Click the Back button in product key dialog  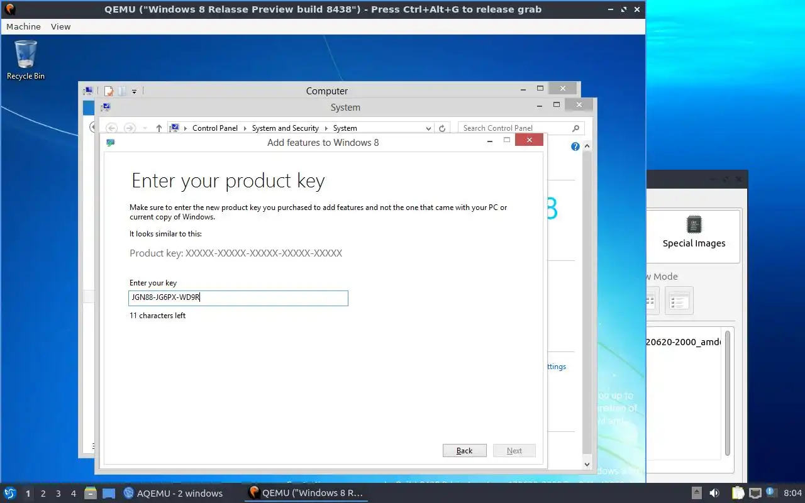[x=465, y=450]
